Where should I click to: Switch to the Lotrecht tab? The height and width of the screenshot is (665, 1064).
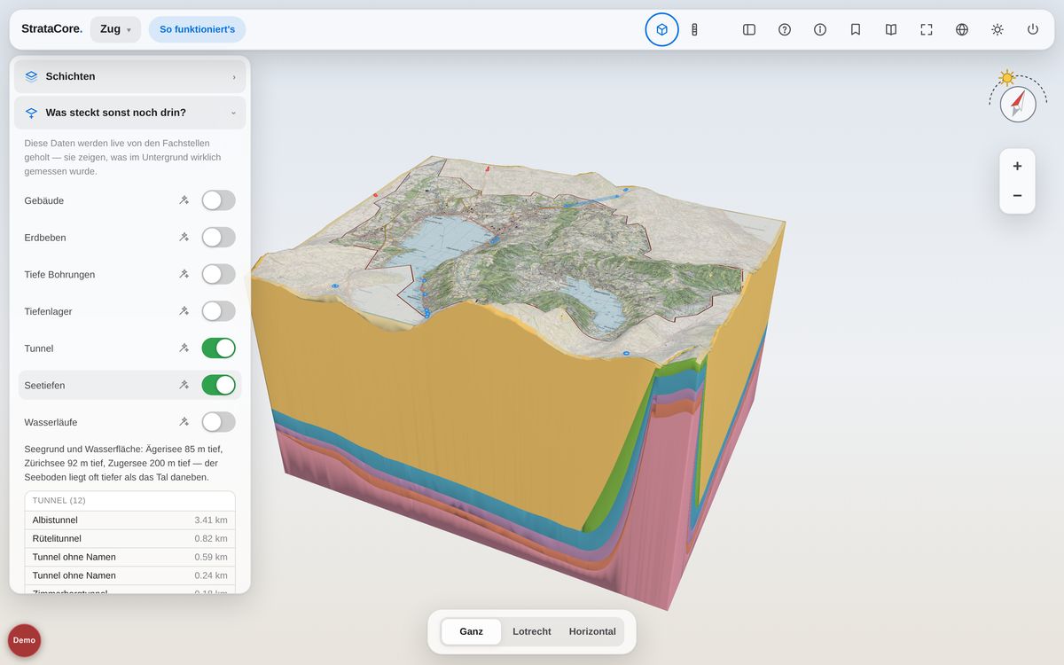click(x=532, y=631)
